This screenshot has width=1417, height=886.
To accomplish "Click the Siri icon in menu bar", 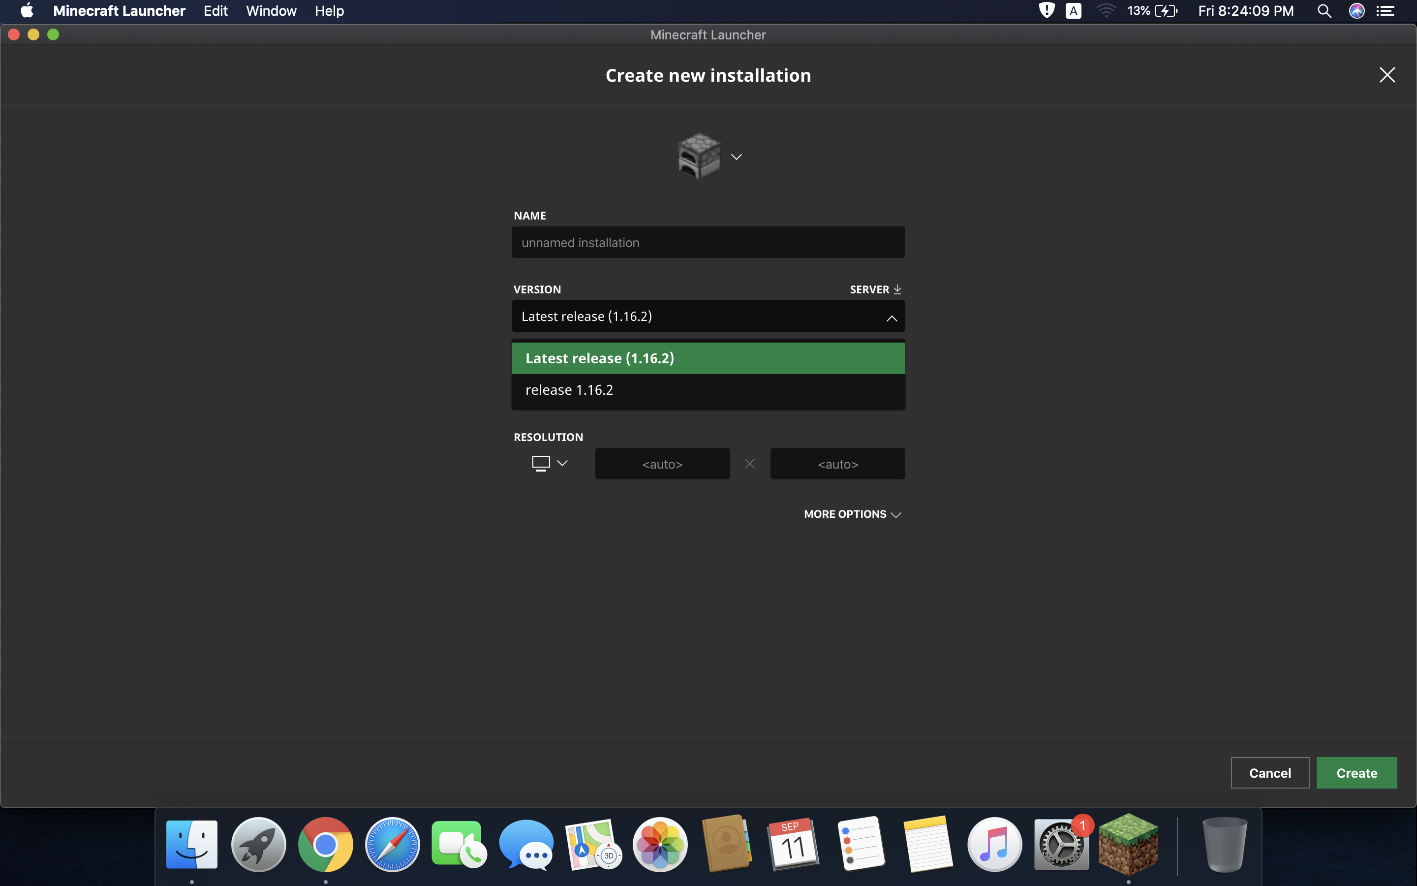I will (x=1356, y=11).
